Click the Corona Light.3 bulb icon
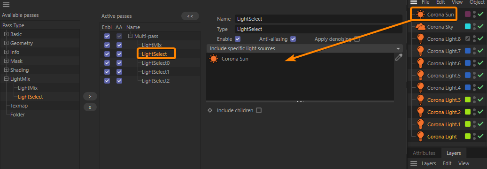Screen dimensions: 487x169 point(420,100)
